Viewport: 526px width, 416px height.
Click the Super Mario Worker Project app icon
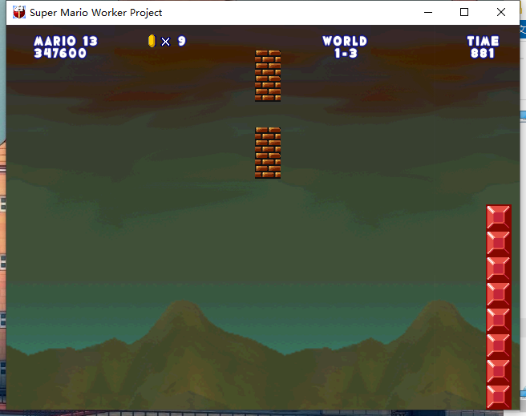tap(19, 12)
